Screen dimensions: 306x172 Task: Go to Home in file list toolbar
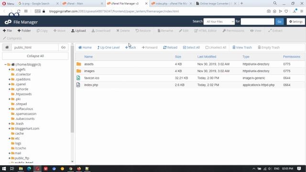point(85,47)
